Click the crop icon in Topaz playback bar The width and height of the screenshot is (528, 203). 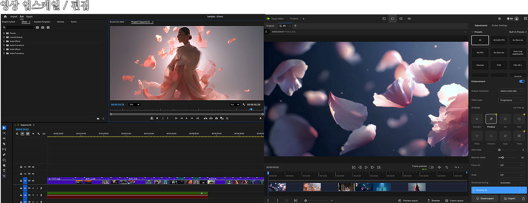click(x=447, y=167)
